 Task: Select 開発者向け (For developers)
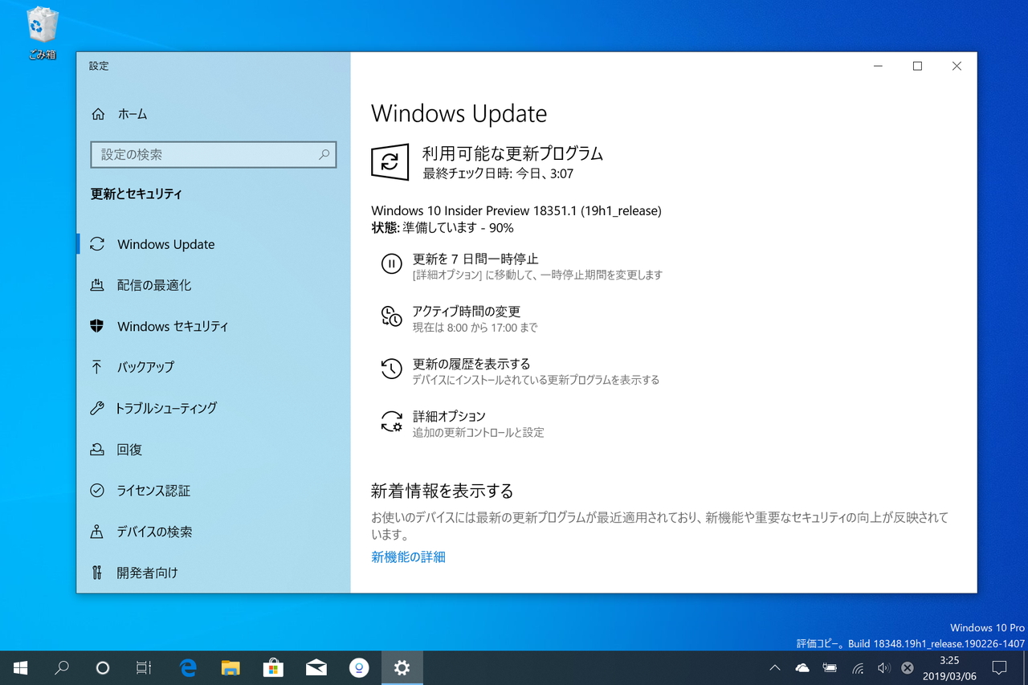click(147, 572)
